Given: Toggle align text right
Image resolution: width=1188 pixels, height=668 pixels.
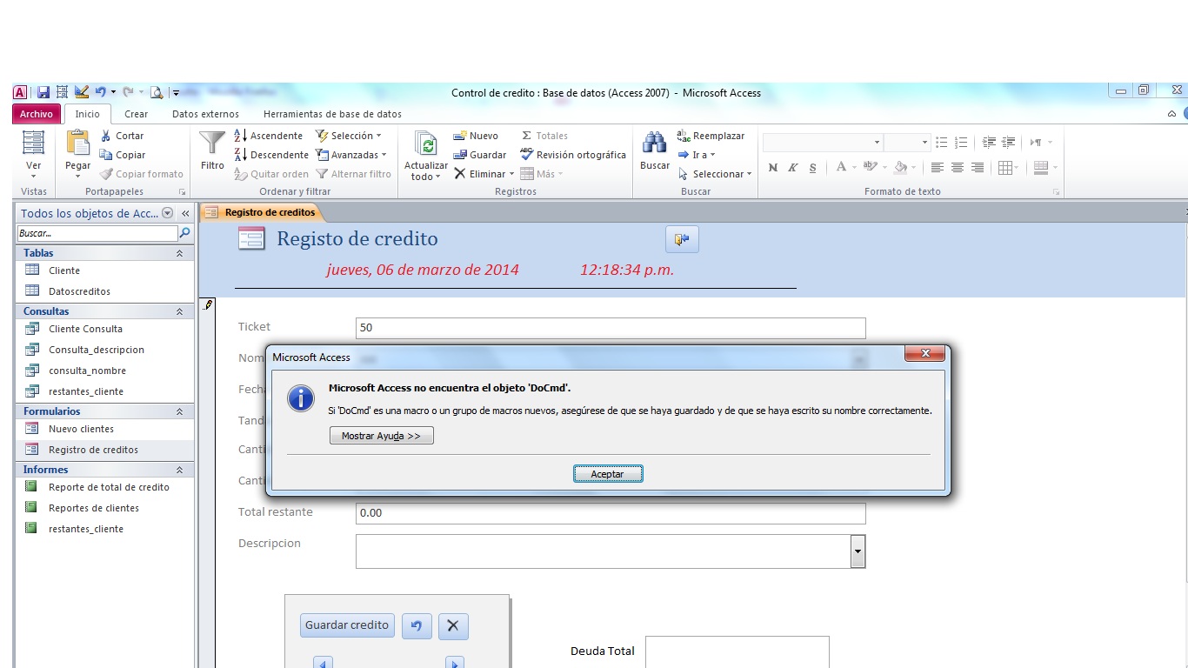Looking at the screenshot, I should click(978, 168).
